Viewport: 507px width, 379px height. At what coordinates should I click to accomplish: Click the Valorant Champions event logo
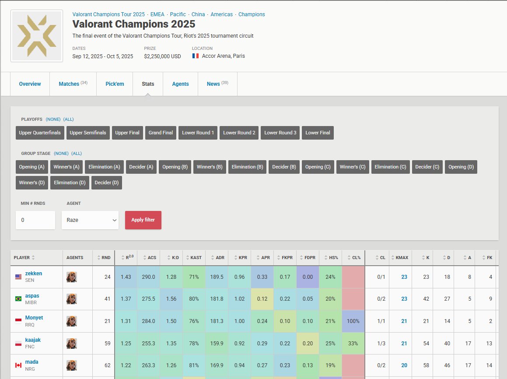pyautogui.click(x=37, y=35)
